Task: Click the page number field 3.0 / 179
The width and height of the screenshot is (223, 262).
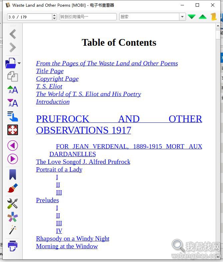Action: pos(30,17)
